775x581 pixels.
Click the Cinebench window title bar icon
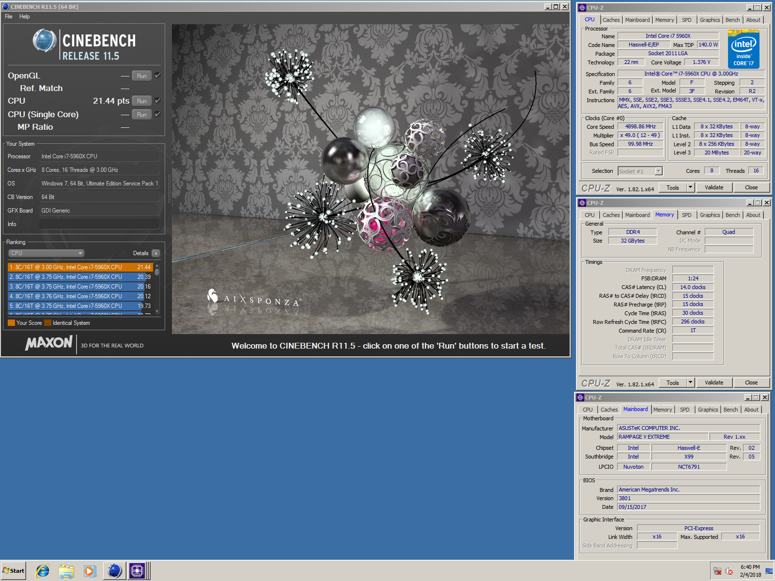(6, 7)
